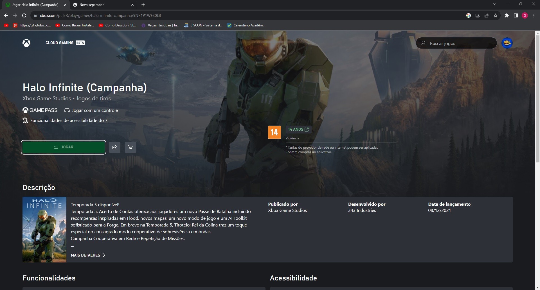Click the Game Pass logo
Screen dimensions: 540x290
[x=40, y=110]
